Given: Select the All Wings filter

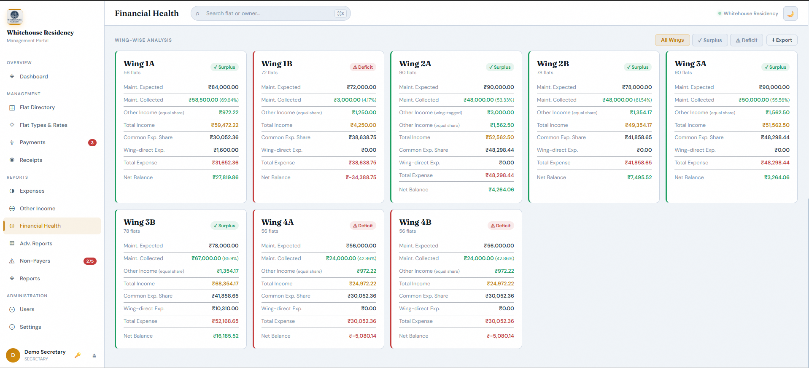Looking at the screenshot, I should pyautogui.click(x=672, y=40).
